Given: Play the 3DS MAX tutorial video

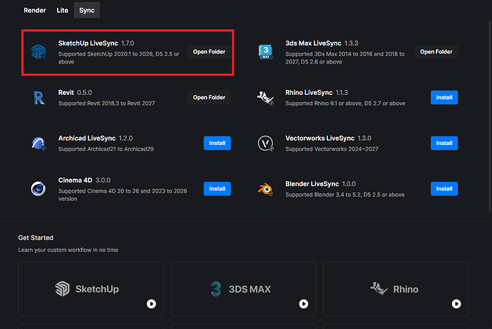Looking at the screenshot, I should click(304, 304).
